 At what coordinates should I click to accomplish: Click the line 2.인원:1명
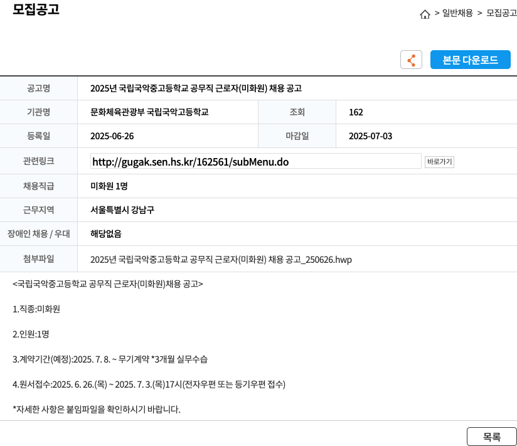pyautogui.click(x=31, y=334)
